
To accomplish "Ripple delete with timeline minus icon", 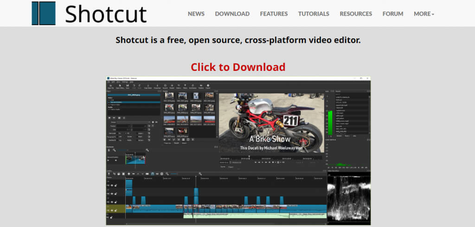I will [133, 174].
